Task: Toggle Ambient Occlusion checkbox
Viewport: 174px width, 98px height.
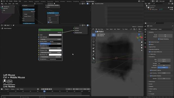Action: coord(150,42)
